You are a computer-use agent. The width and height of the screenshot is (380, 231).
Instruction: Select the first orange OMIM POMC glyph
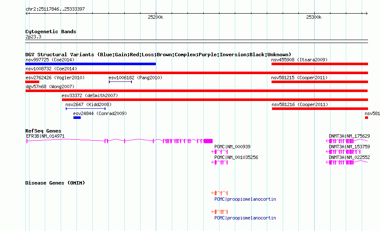(219, 193)
